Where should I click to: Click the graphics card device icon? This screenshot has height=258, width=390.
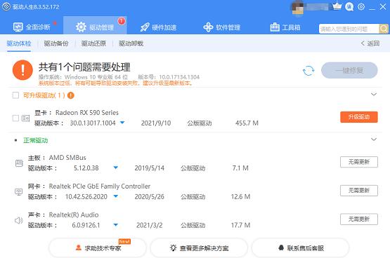[x=25, y=118]
